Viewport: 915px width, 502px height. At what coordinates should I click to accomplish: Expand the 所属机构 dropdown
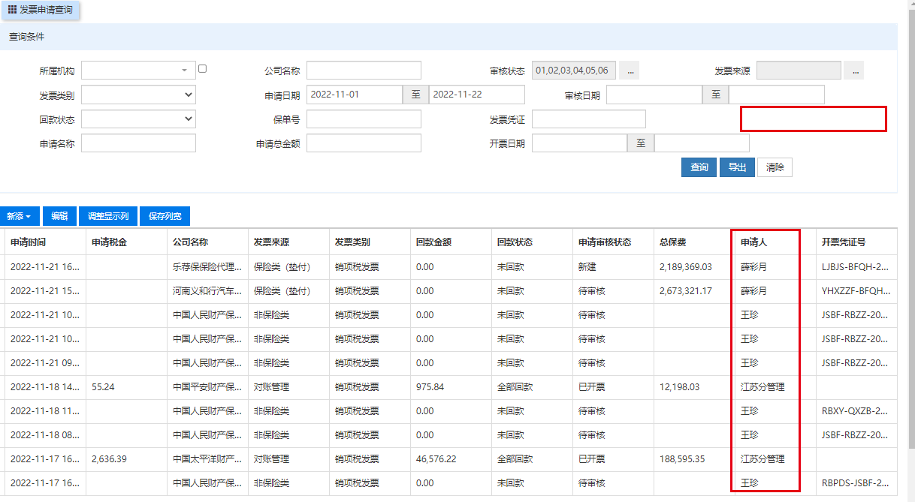click(184, 71)
